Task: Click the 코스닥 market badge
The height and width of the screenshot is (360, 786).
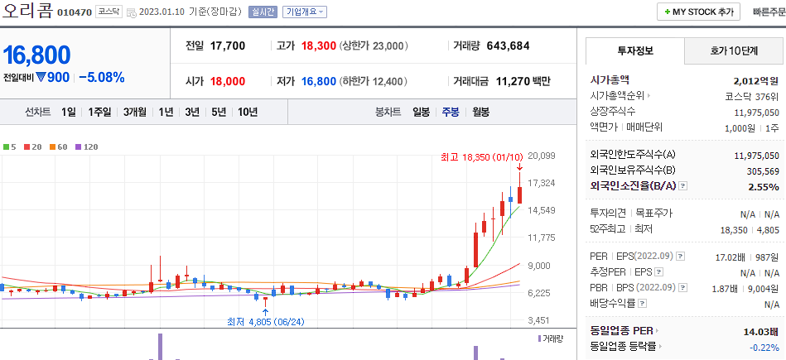Action: [109, 12]
